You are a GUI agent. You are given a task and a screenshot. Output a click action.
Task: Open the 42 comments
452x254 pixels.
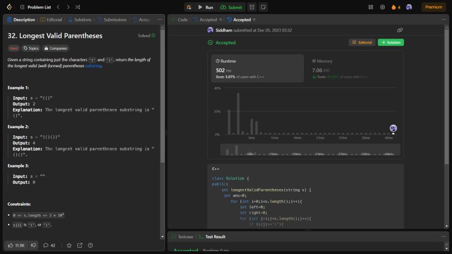point(49,246)
